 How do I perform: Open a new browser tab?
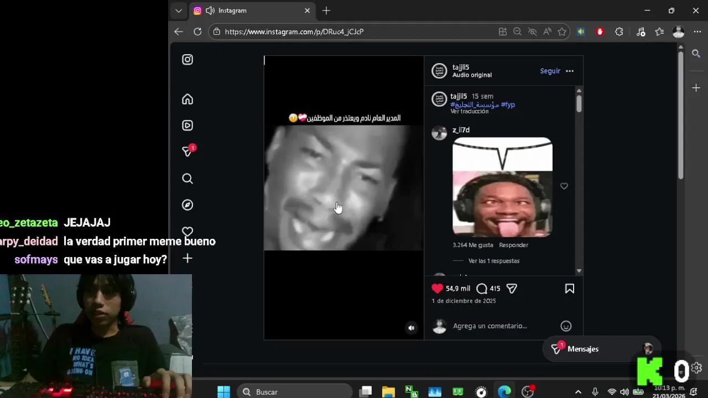point(326,11)
